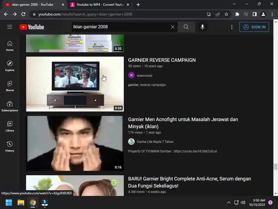This screenshot has width=278, height=209.
Task: Open the Chrome extensions puzzle icon
Action: tap(237, 14)
